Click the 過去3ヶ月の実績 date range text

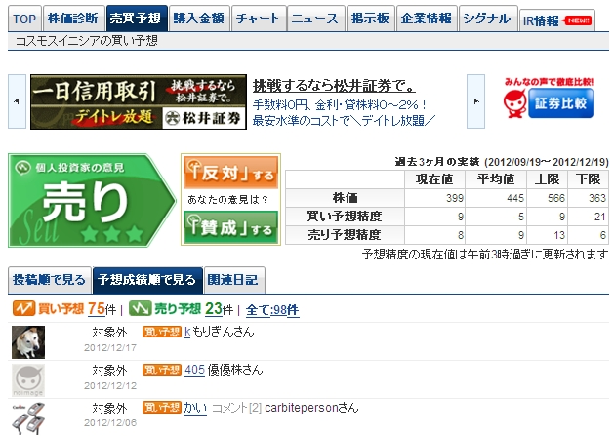pos(502,162)
